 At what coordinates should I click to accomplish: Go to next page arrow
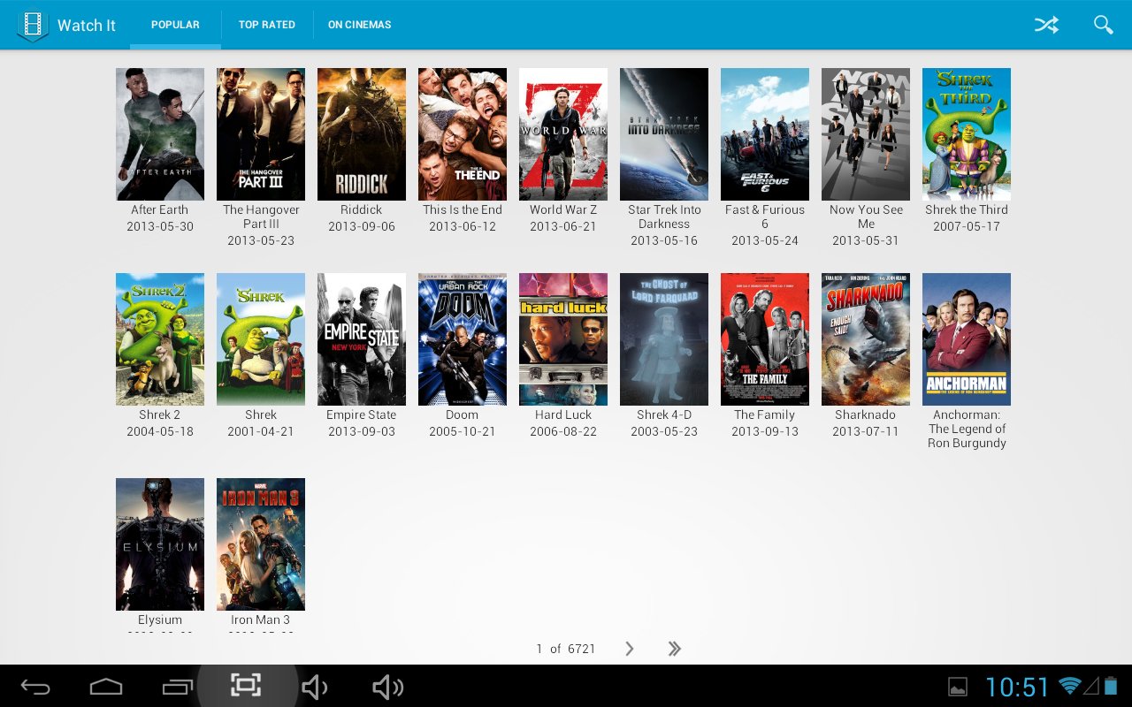(630, 649)
